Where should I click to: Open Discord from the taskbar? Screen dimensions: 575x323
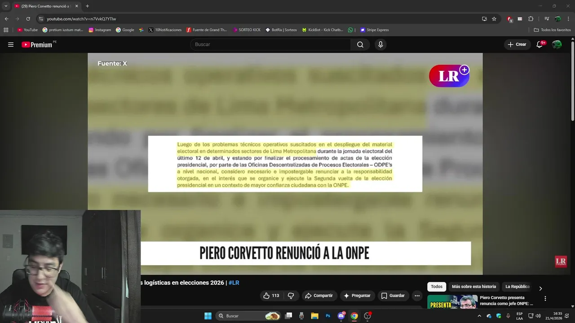[341, 316]
